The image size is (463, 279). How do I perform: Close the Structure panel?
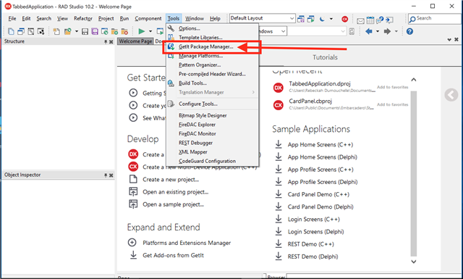click(111, 42)
